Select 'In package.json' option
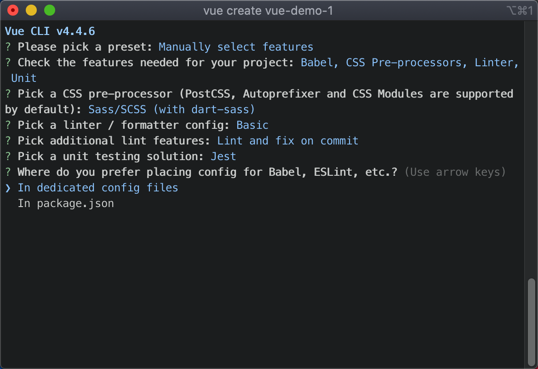The height and width of the screenshot is (369, 538). pos(66,203)
